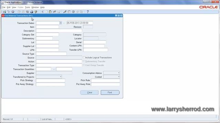Click the Supplier Lot input field
This screenshot has width=220, height=123.
click(x=47, y=46)
